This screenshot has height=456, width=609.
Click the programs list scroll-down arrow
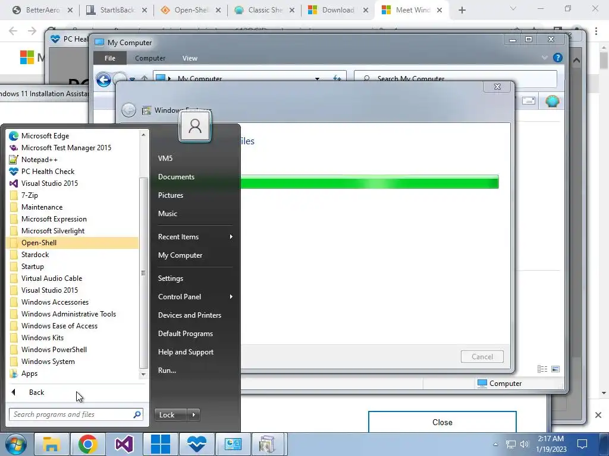pyautogui.click(x=143, y=374)
